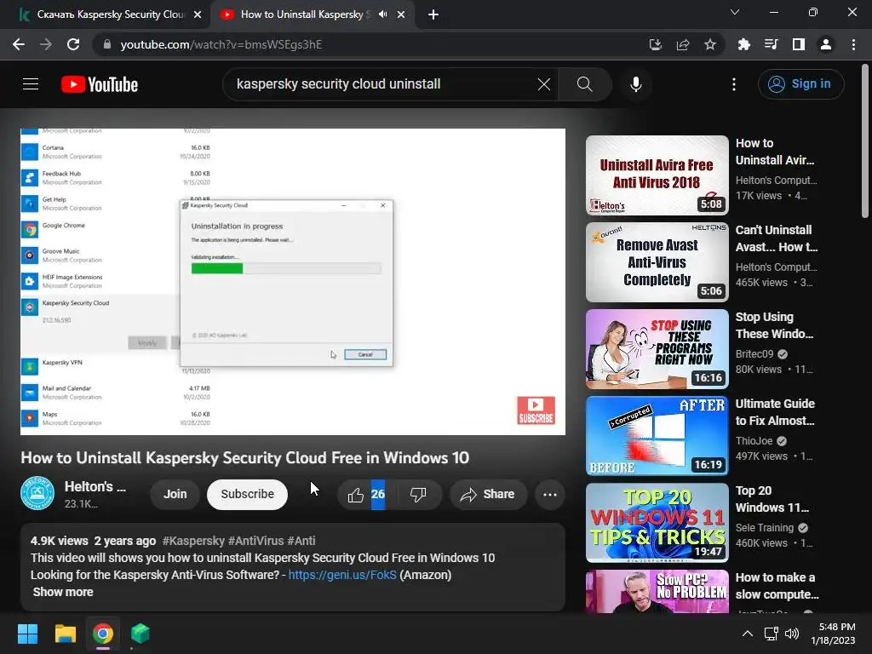Screen dimensions: 872x654
Task: Toggle Chrome side panel
Action: (799, 44)
